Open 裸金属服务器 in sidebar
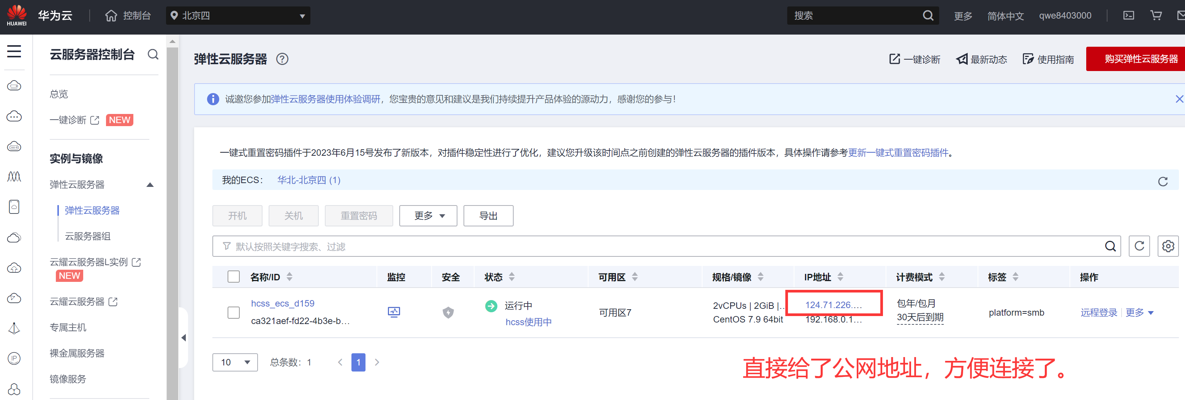Image resolution: width=1185 pixels, height=400 pixels. click(77, 353)
